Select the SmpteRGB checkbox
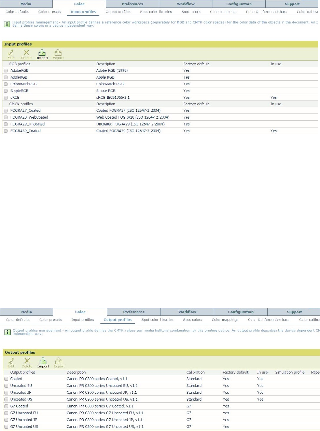The height and width of the screenshot is (431, 320). click(6, 91)
